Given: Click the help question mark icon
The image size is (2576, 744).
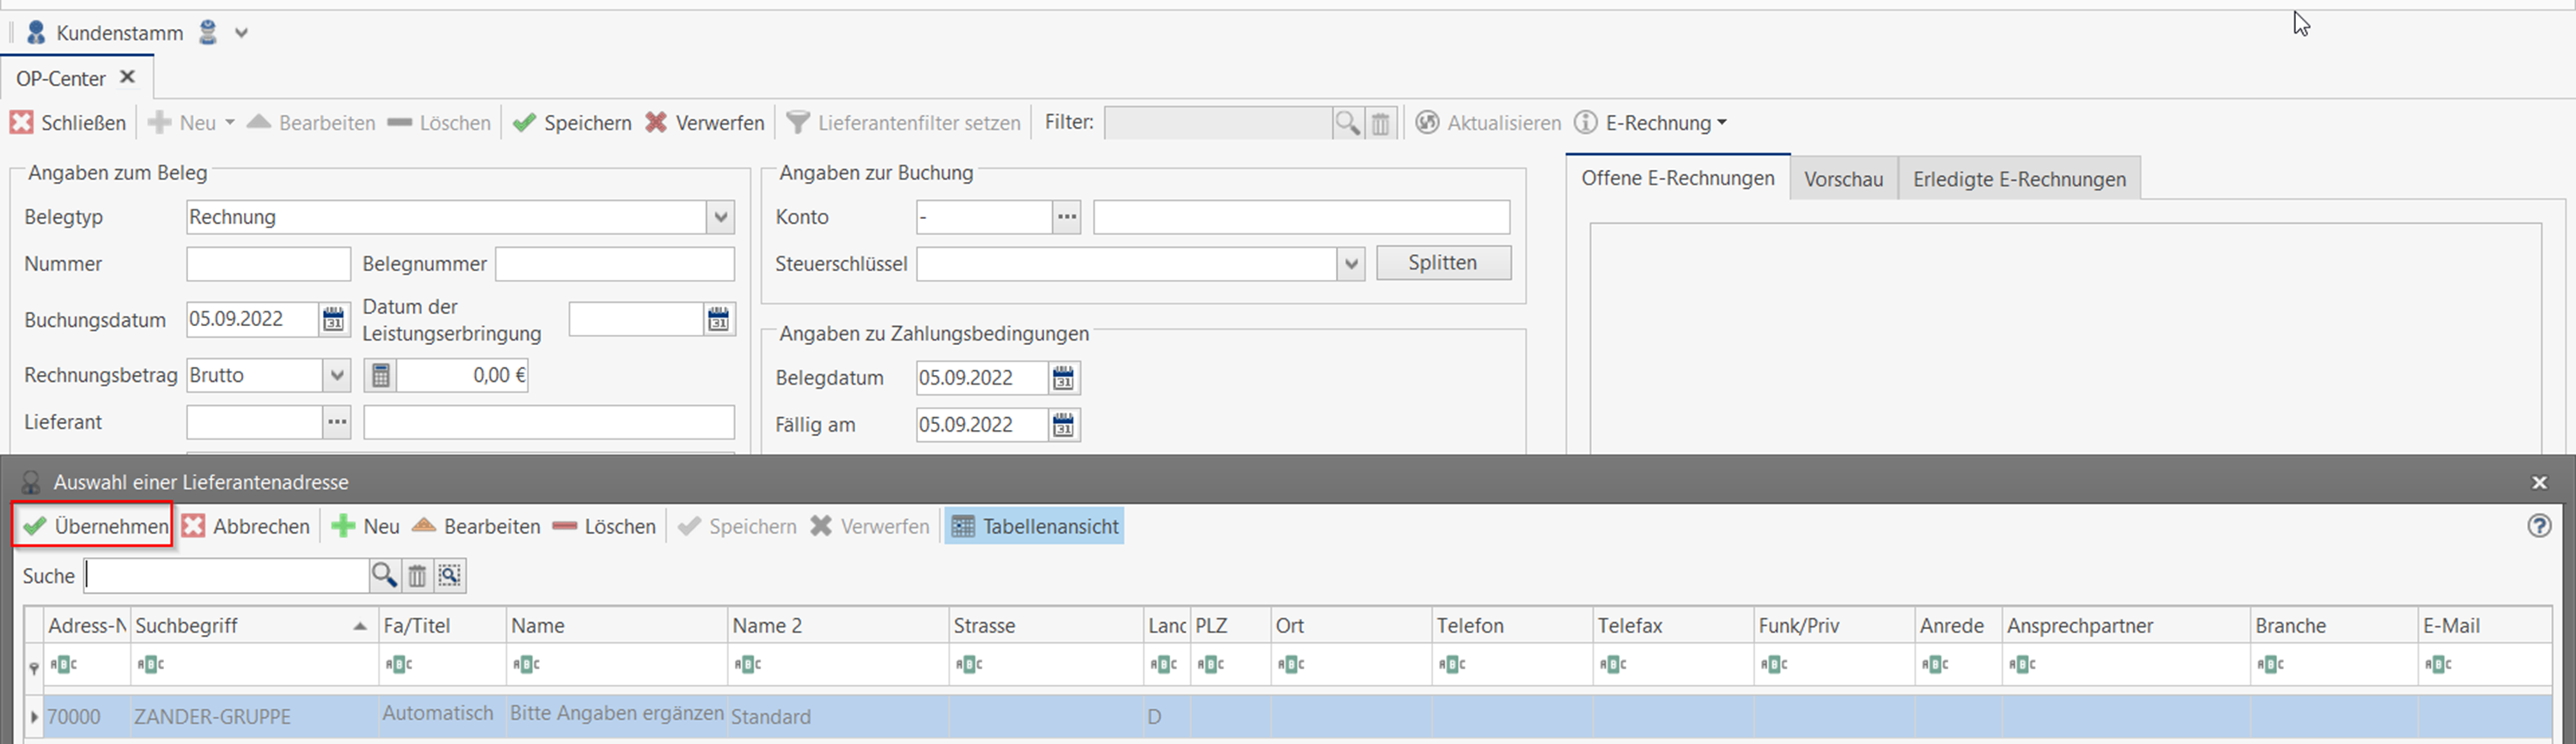Looking at the screenshot, I should 2538,526.
